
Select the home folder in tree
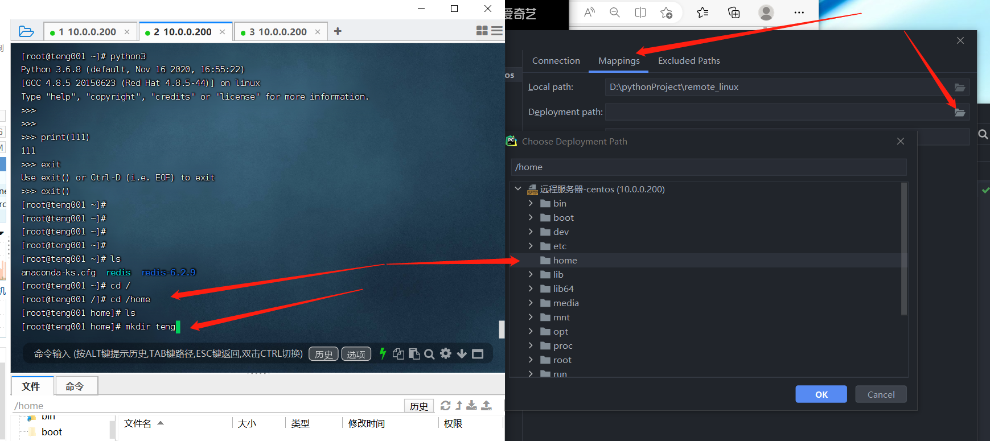pyautogui.click(x=565, y=260)
